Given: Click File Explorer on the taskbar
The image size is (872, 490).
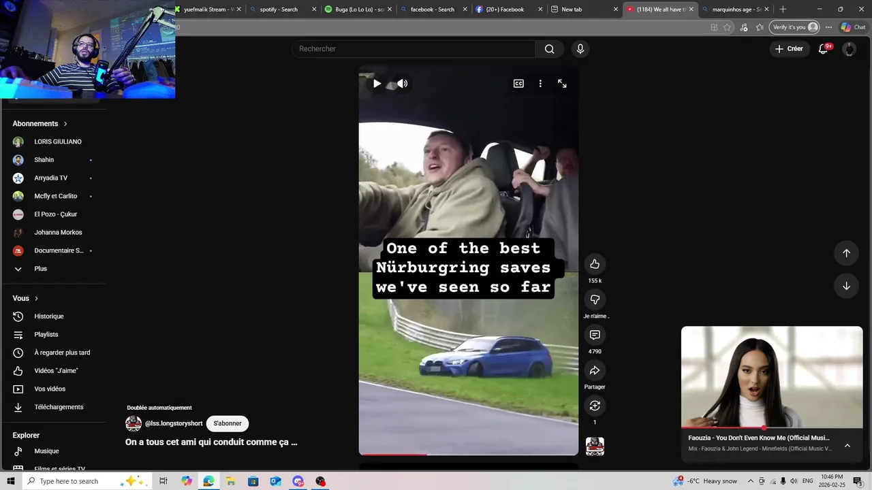Looking at the screenshot, I should click(x=231, y=481).
